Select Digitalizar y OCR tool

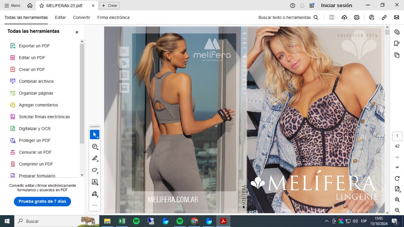click(35, 129)
